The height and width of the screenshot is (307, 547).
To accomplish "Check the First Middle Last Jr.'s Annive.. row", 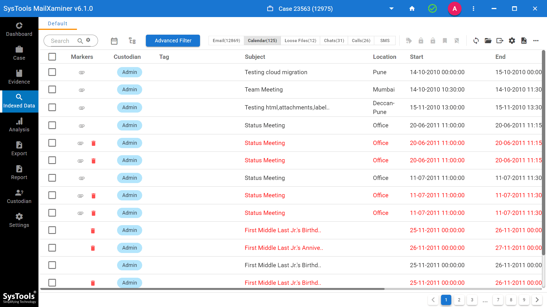I will (52, 248).
